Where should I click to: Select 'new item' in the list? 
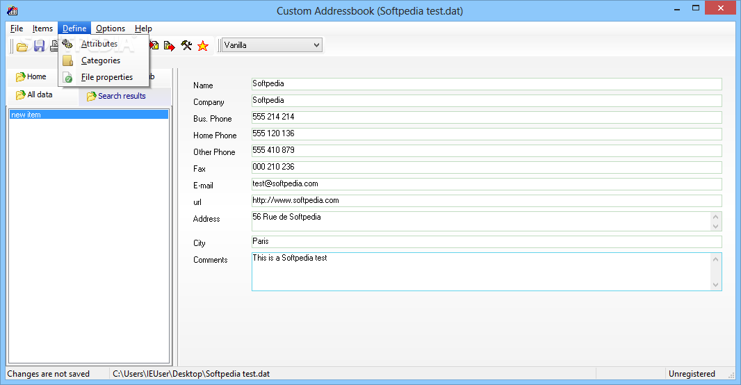pyautogui.click(x=89, y=115)
